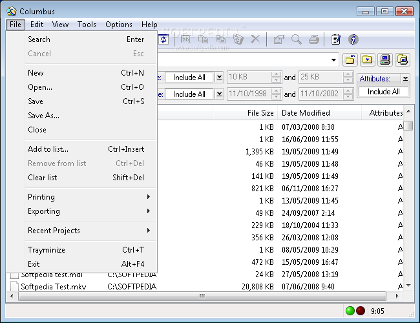Click the delete X toolbar icon
The width and height of the screenshot is (420, 323).
coord(255,39)
